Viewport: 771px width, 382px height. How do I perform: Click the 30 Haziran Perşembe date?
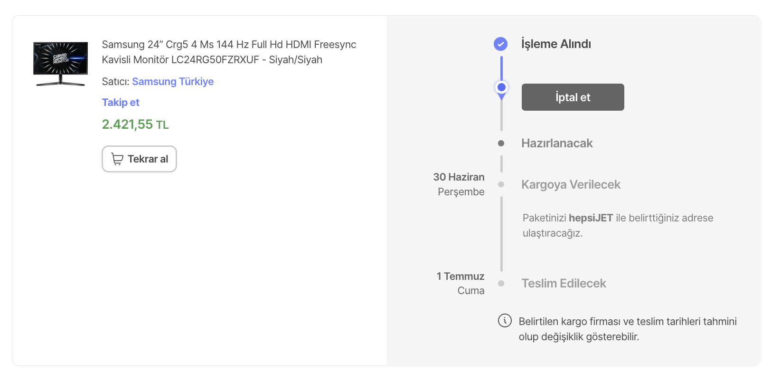(459, 184)
